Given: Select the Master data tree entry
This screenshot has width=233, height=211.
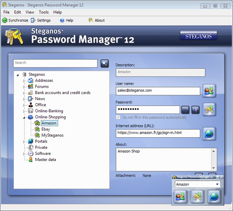Looking at the screenshot, I should tap(46, 159).
